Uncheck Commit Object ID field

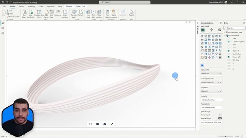[229, 42]
